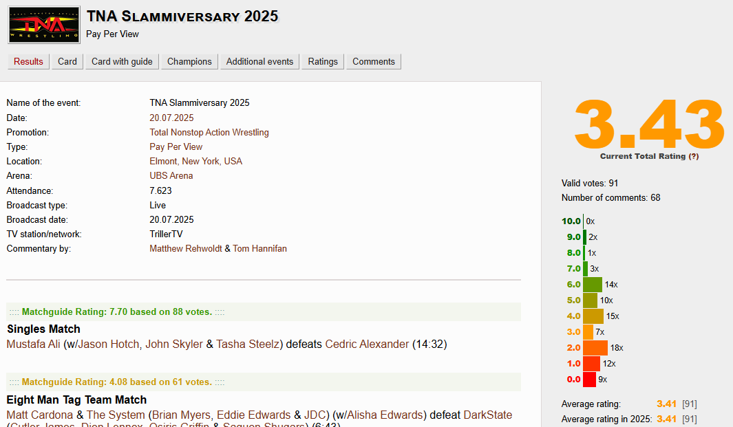This screenshot has height=427, width=733.
Task: Select 'Valid votes: 91' text
Action: [x=590, y=183]
